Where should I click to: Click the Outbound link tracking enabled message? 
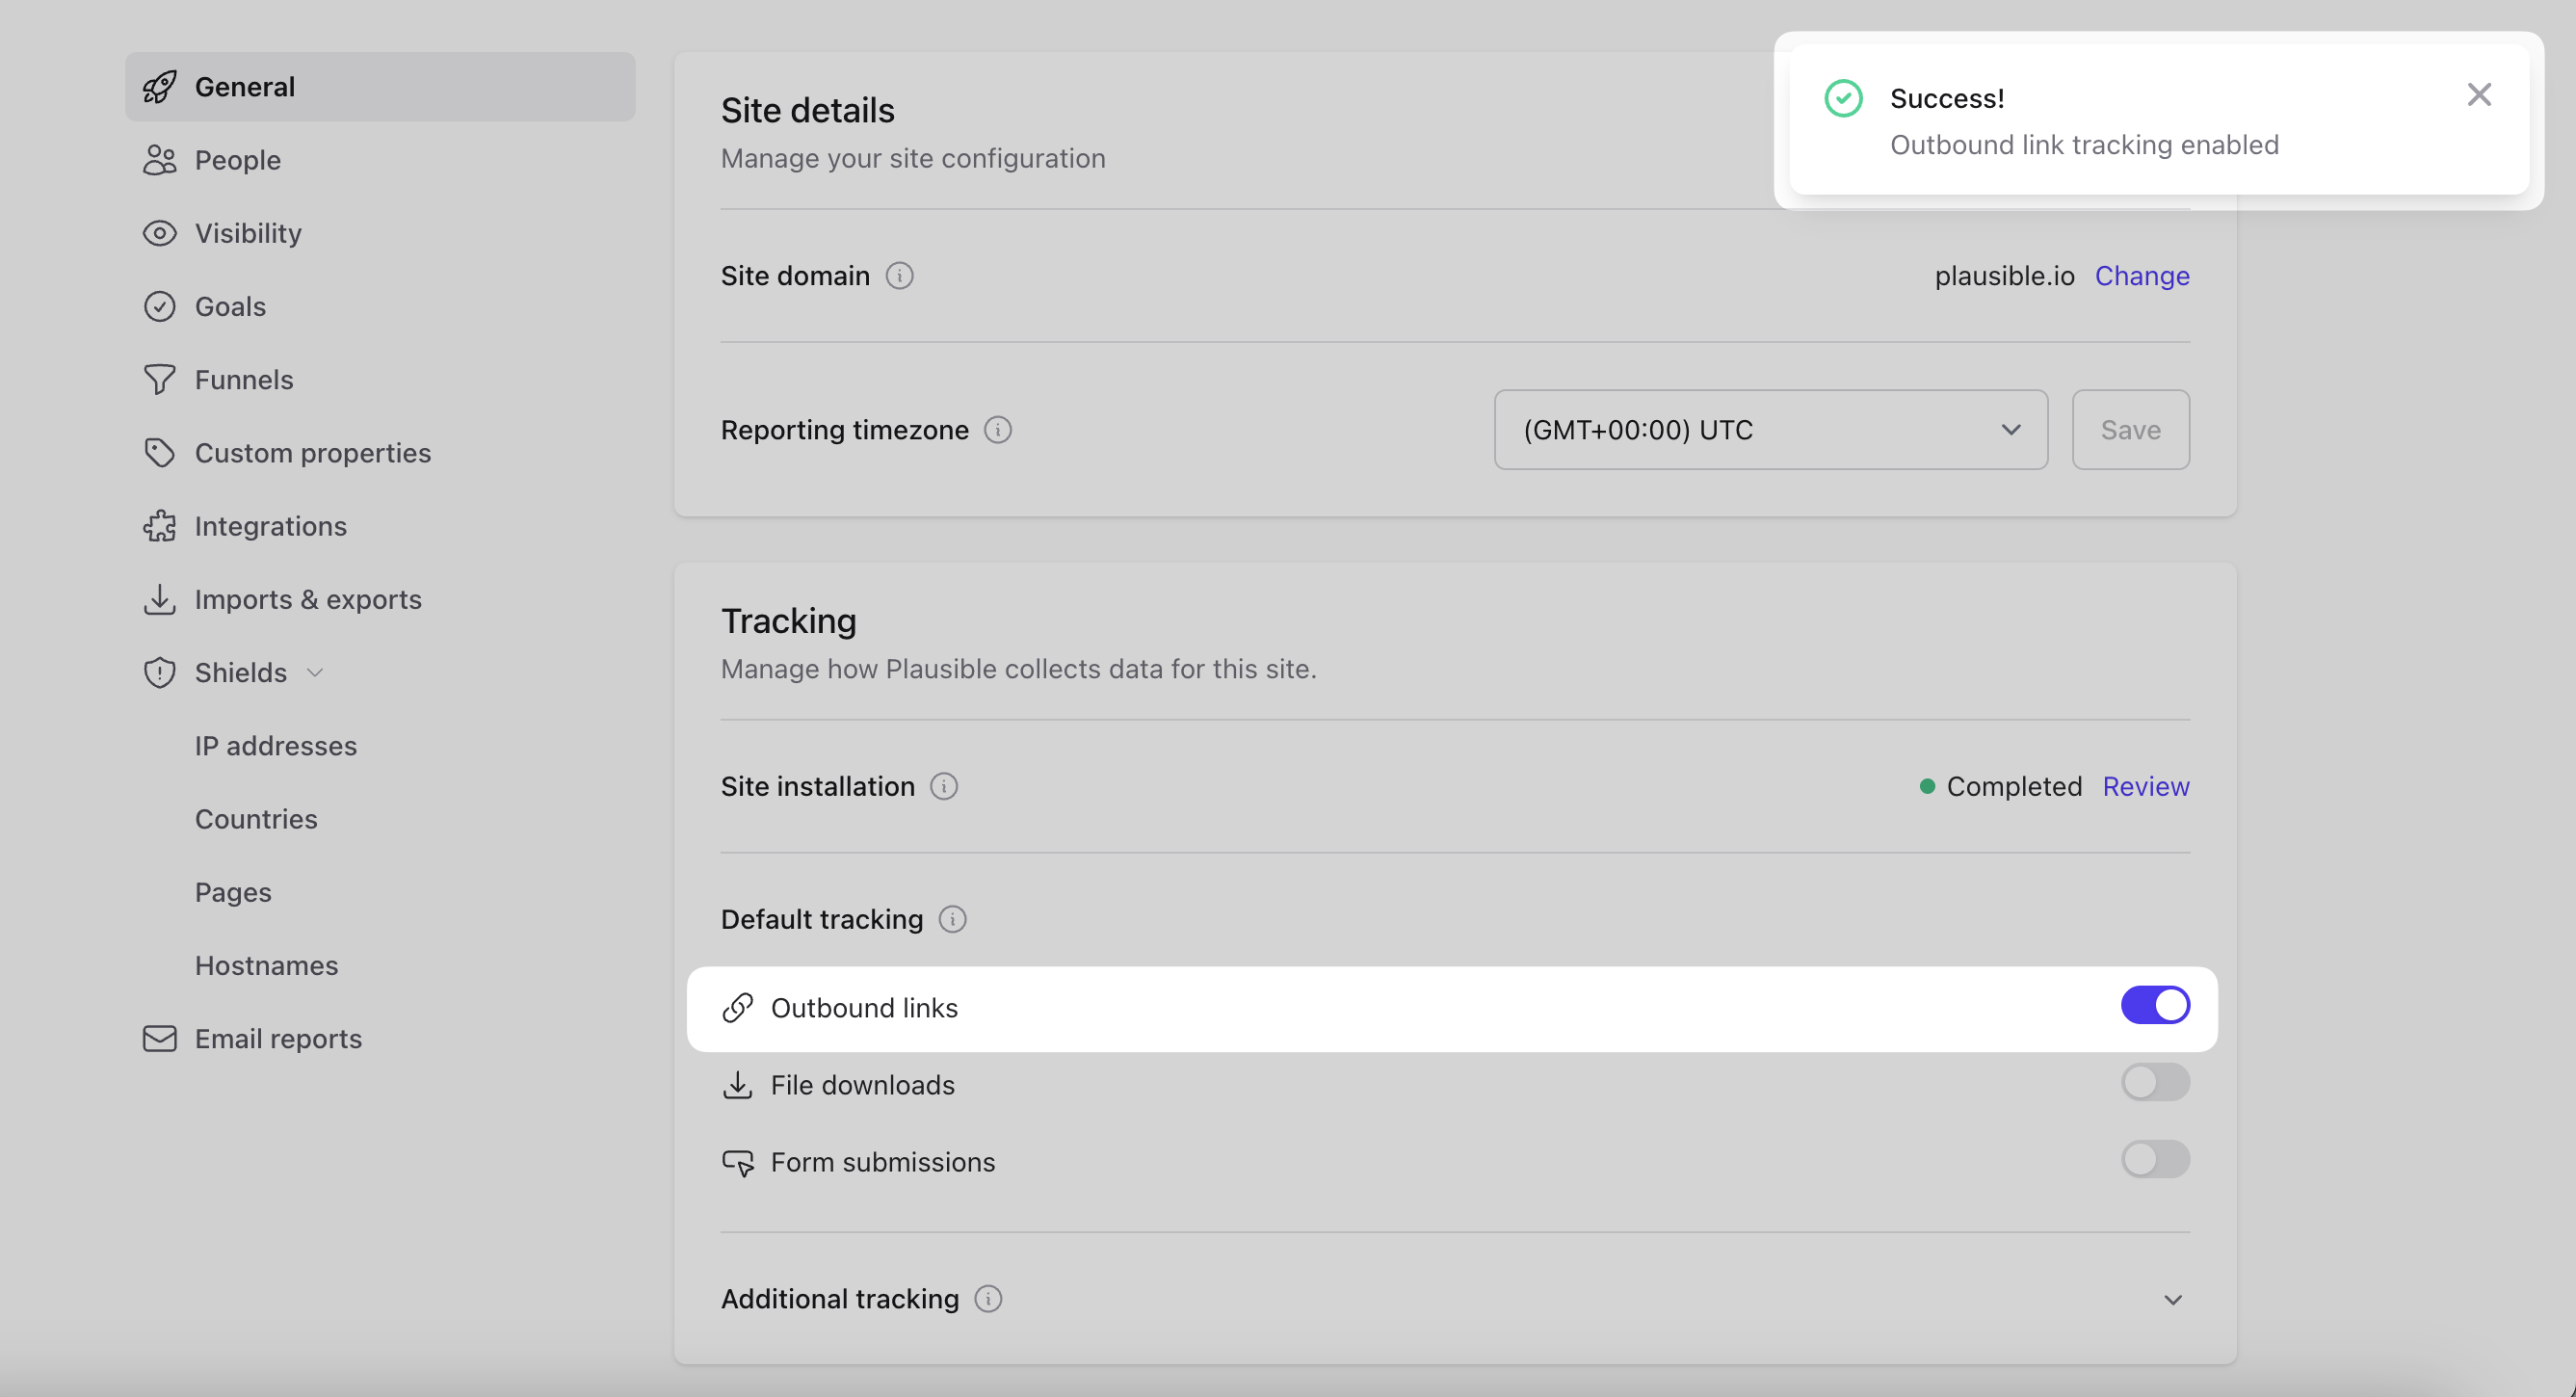[2084, 145]
